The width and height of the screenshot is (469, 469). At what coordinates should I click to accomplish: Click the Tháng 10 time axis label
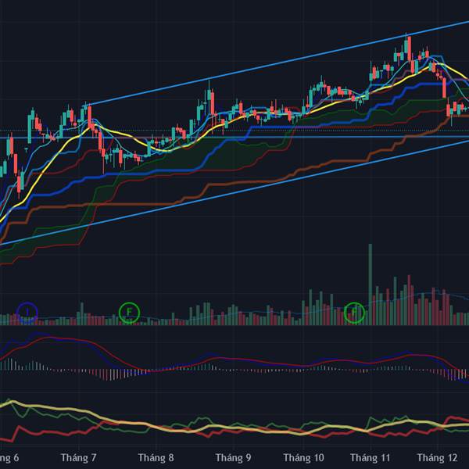[303, 457]
